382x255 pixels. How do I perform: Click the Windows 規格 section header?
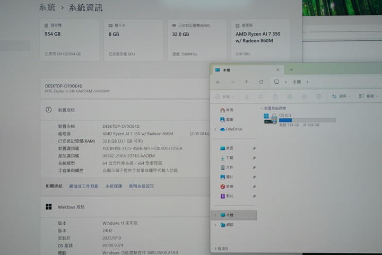[x=125, y=207]
